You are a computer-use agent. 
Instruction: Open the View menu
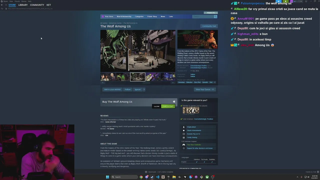click(11, 1)
